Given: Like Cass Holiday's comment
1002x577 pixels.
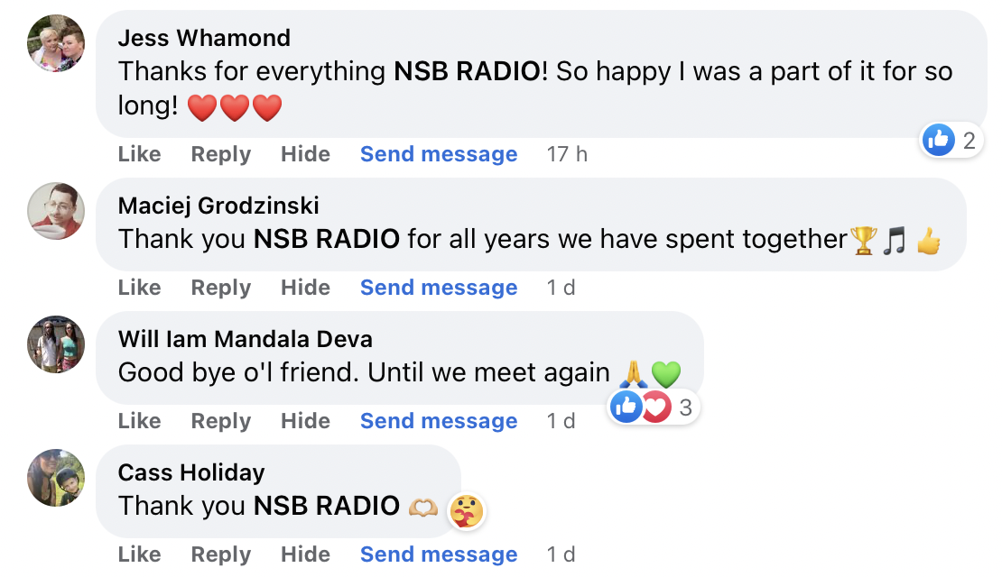Looking at the screenshot, I should 139,554.
